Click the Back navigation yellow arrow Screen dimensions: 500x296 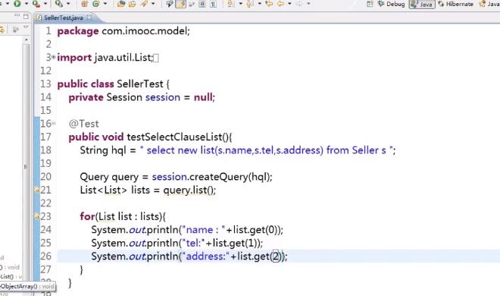[280, 4]
